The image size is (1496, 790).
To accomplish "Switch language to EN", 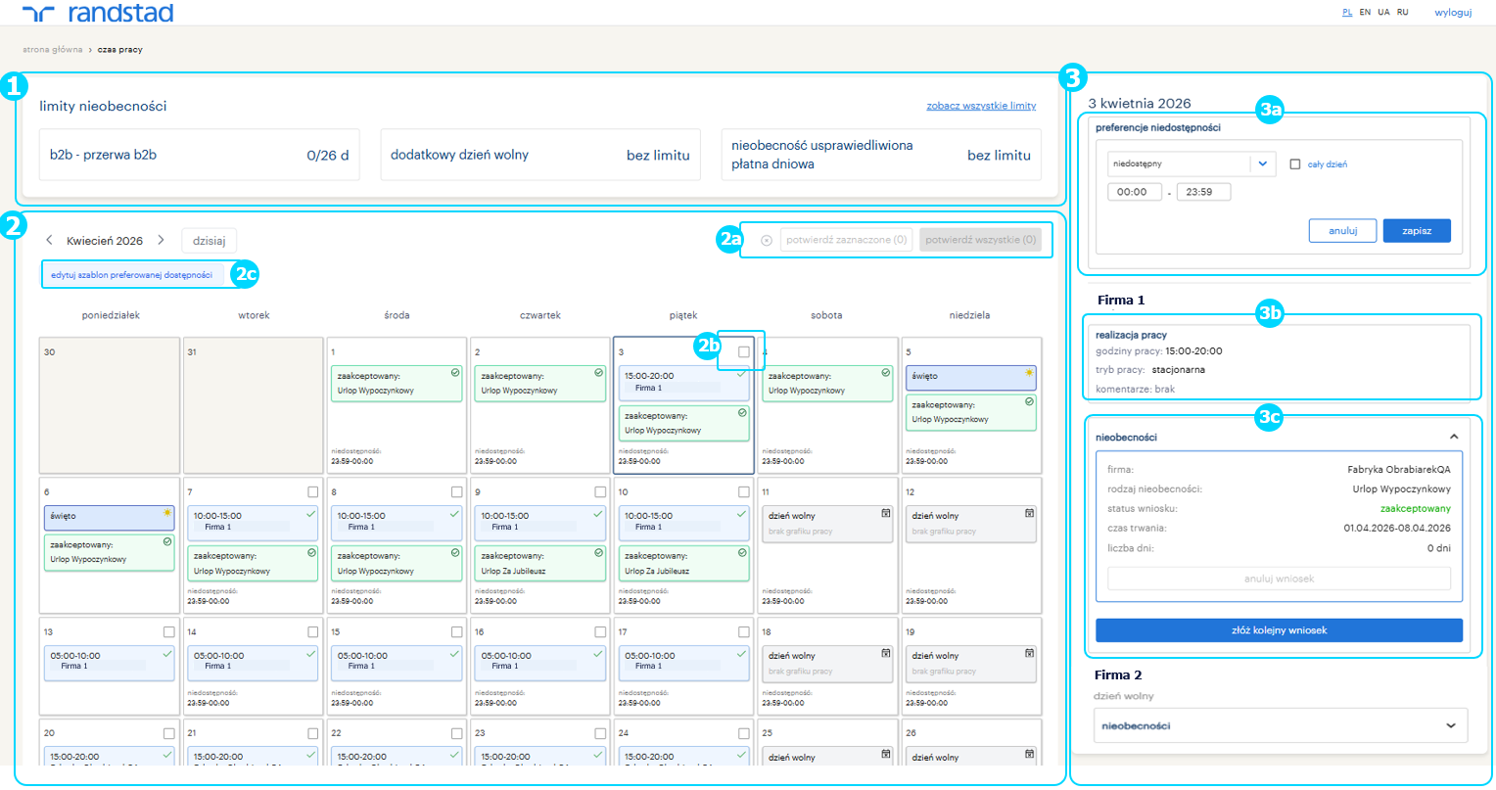I will (x=1365, y=13).
